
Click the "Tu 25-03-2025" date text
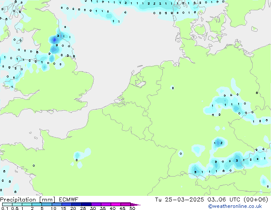180,200
